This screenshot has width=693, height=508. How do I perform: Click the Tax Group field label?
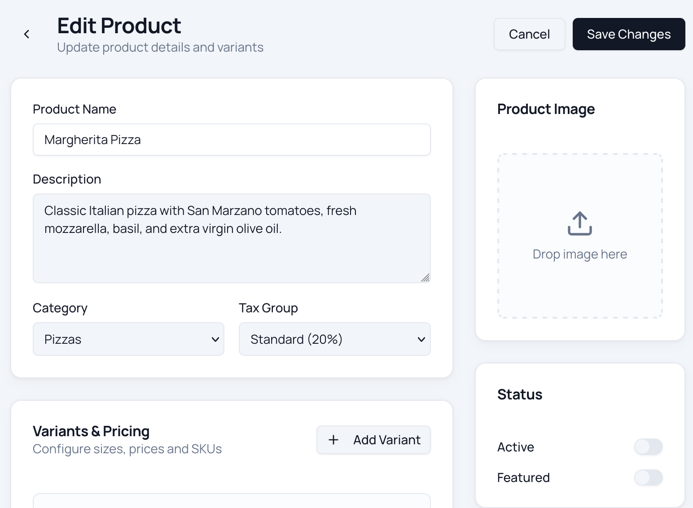click(268, 308)
